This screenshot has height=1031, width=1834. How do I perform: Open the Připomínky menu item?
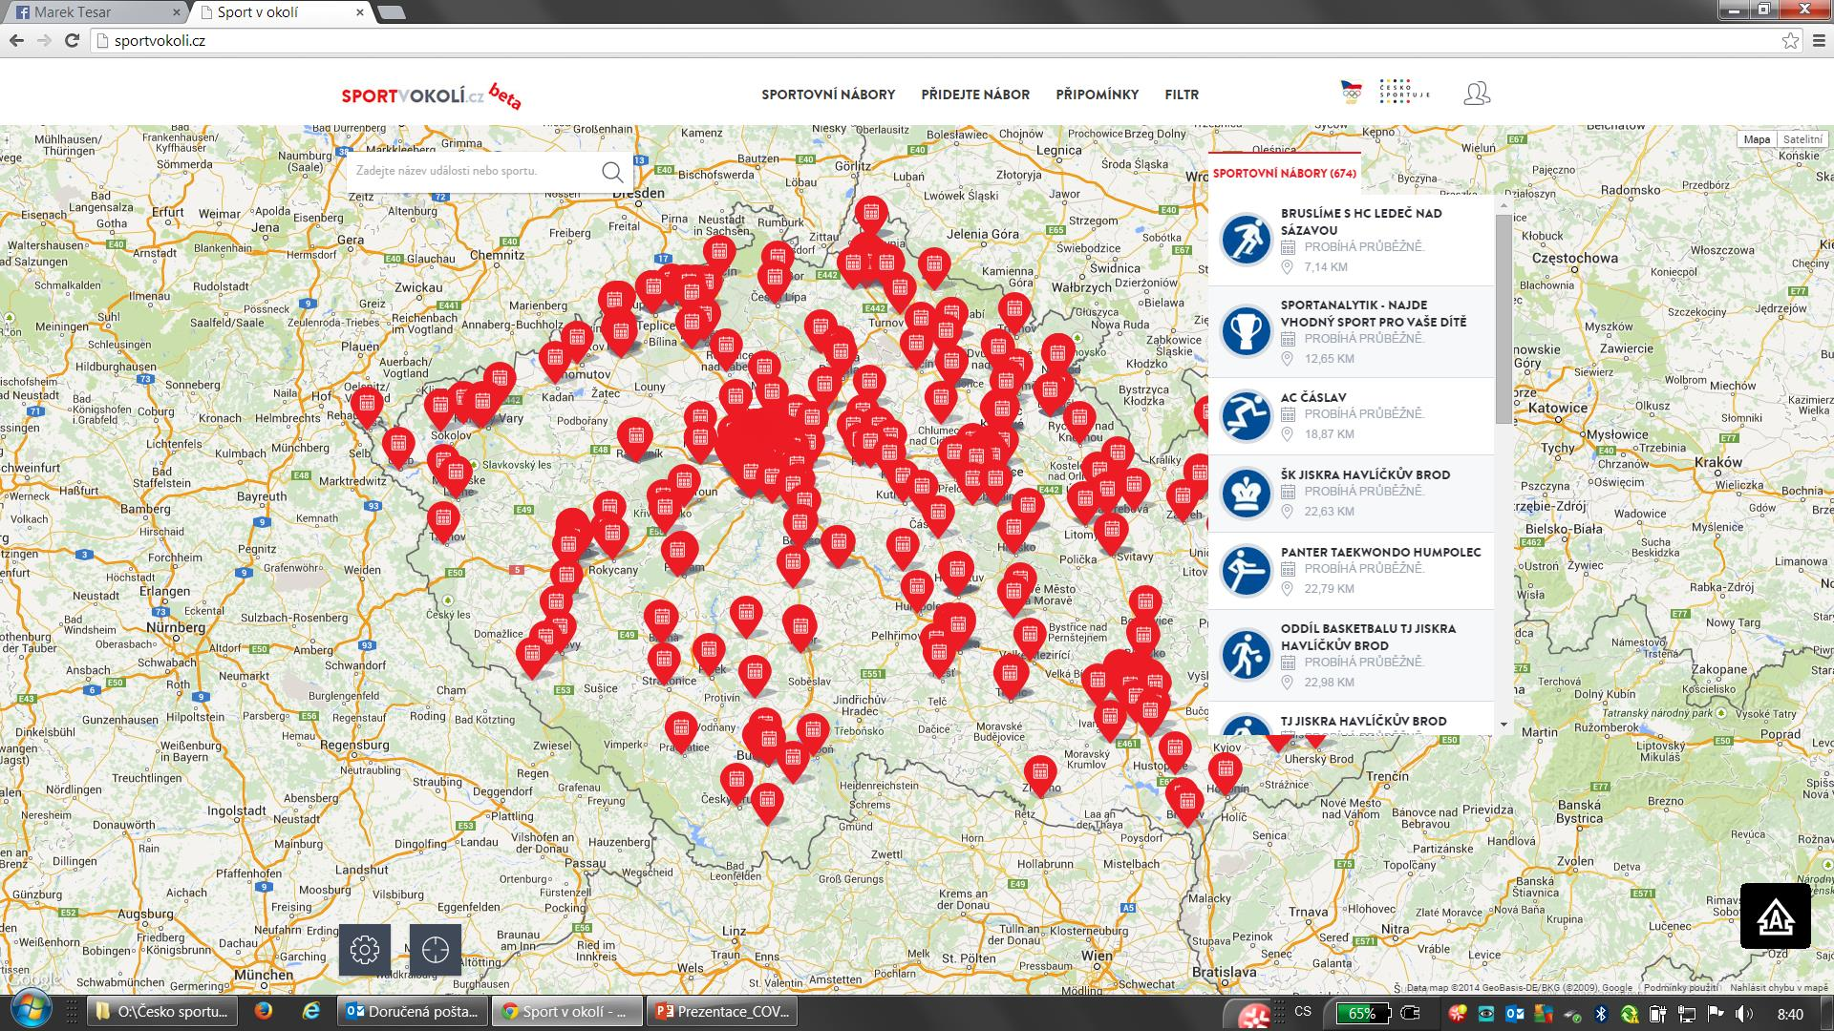pyautogui.click(x=1098, y=95)
